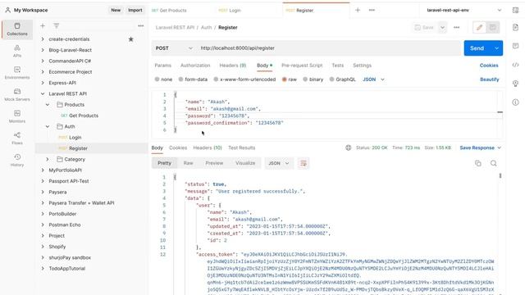The width and height of the screenshot is (525, 295).
Task: Expand the Category folder
Action: pos(48,159)
